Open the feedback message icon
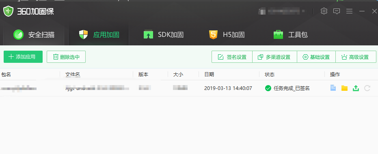The width and height of the screenshot is (378, 154). 337,11
